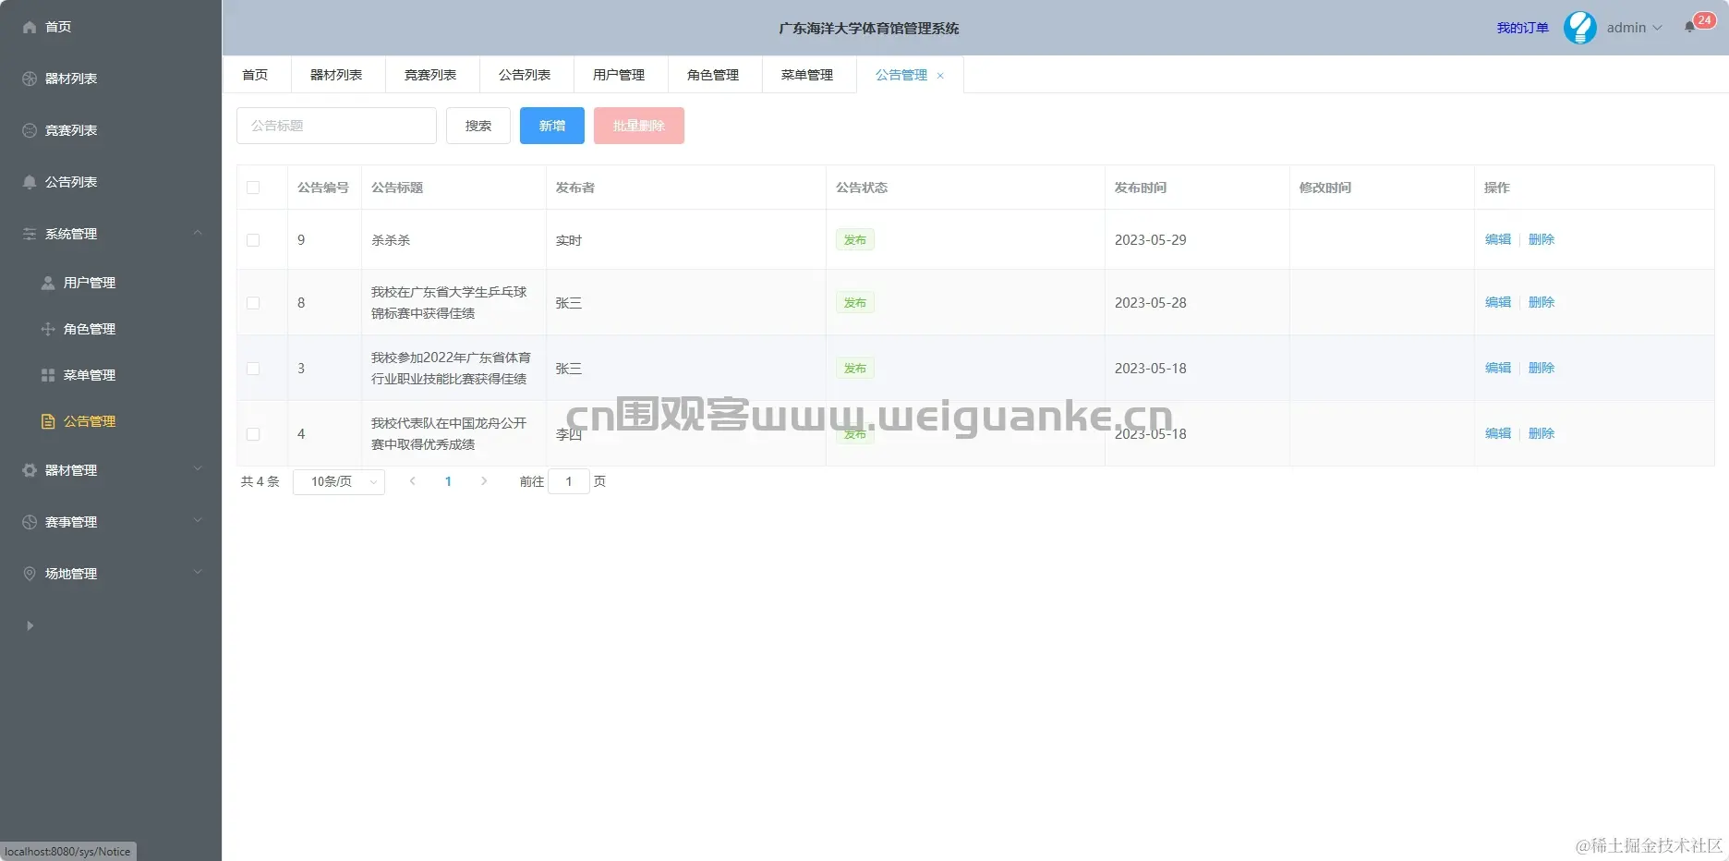Switch to the 公告列表 tab

(525, 75)
